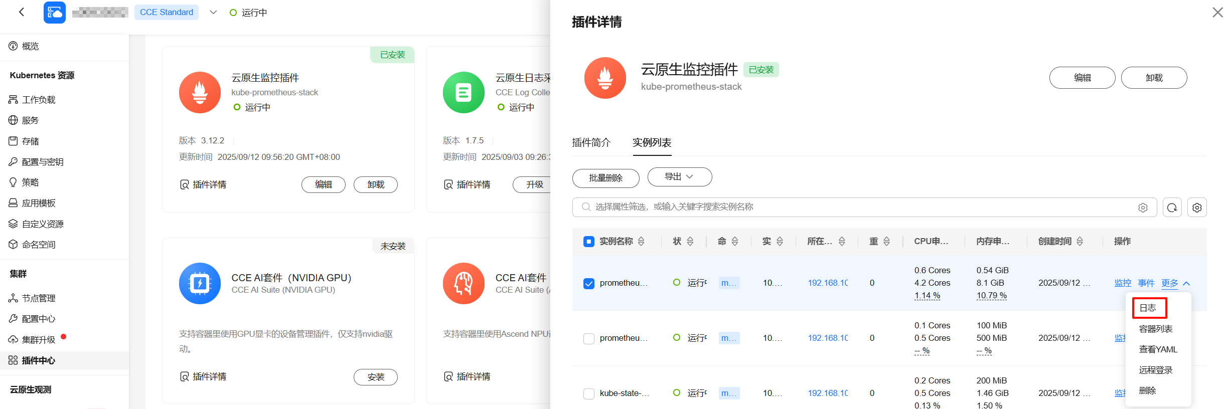Screen dimensions: 1229x409
Task: Open 命名空间 namespaces in sidebar
Action: [39, 245]
